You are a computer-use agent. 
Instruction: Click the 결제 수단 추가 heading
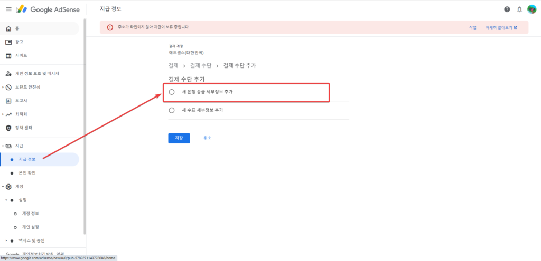pos(186,79)
